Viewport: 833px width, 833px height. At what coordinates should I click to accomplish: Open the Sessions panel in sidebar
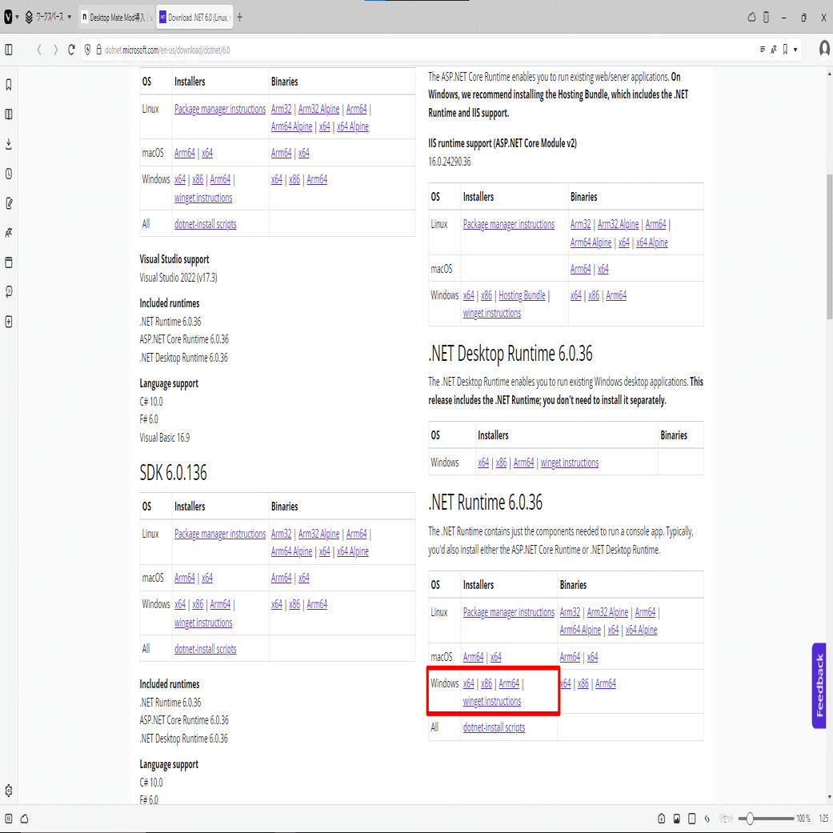(x=9, y=292)
